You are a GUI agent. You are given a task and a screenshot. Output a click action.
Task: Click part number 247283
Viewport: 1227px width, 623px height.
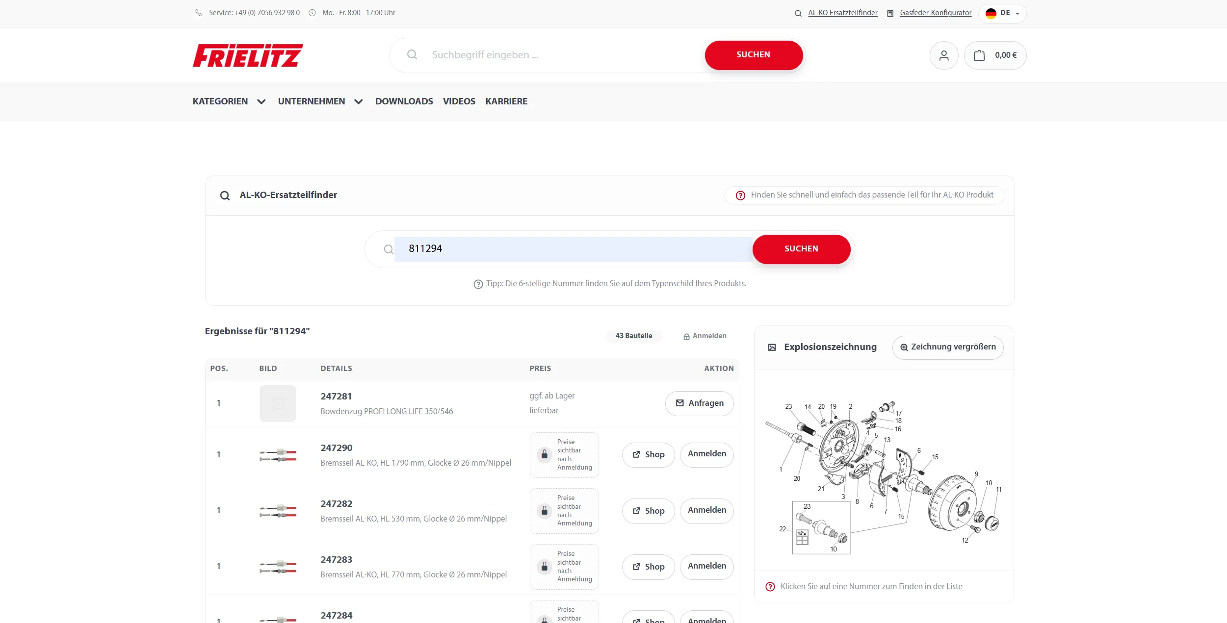(x=337, y=560)
